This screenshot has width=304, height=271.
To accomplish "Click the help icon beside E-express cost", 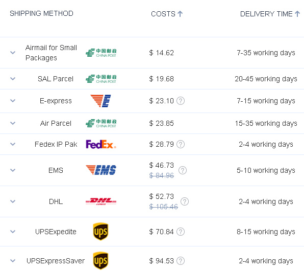I will pyautogui.click(x=181, y=101).
